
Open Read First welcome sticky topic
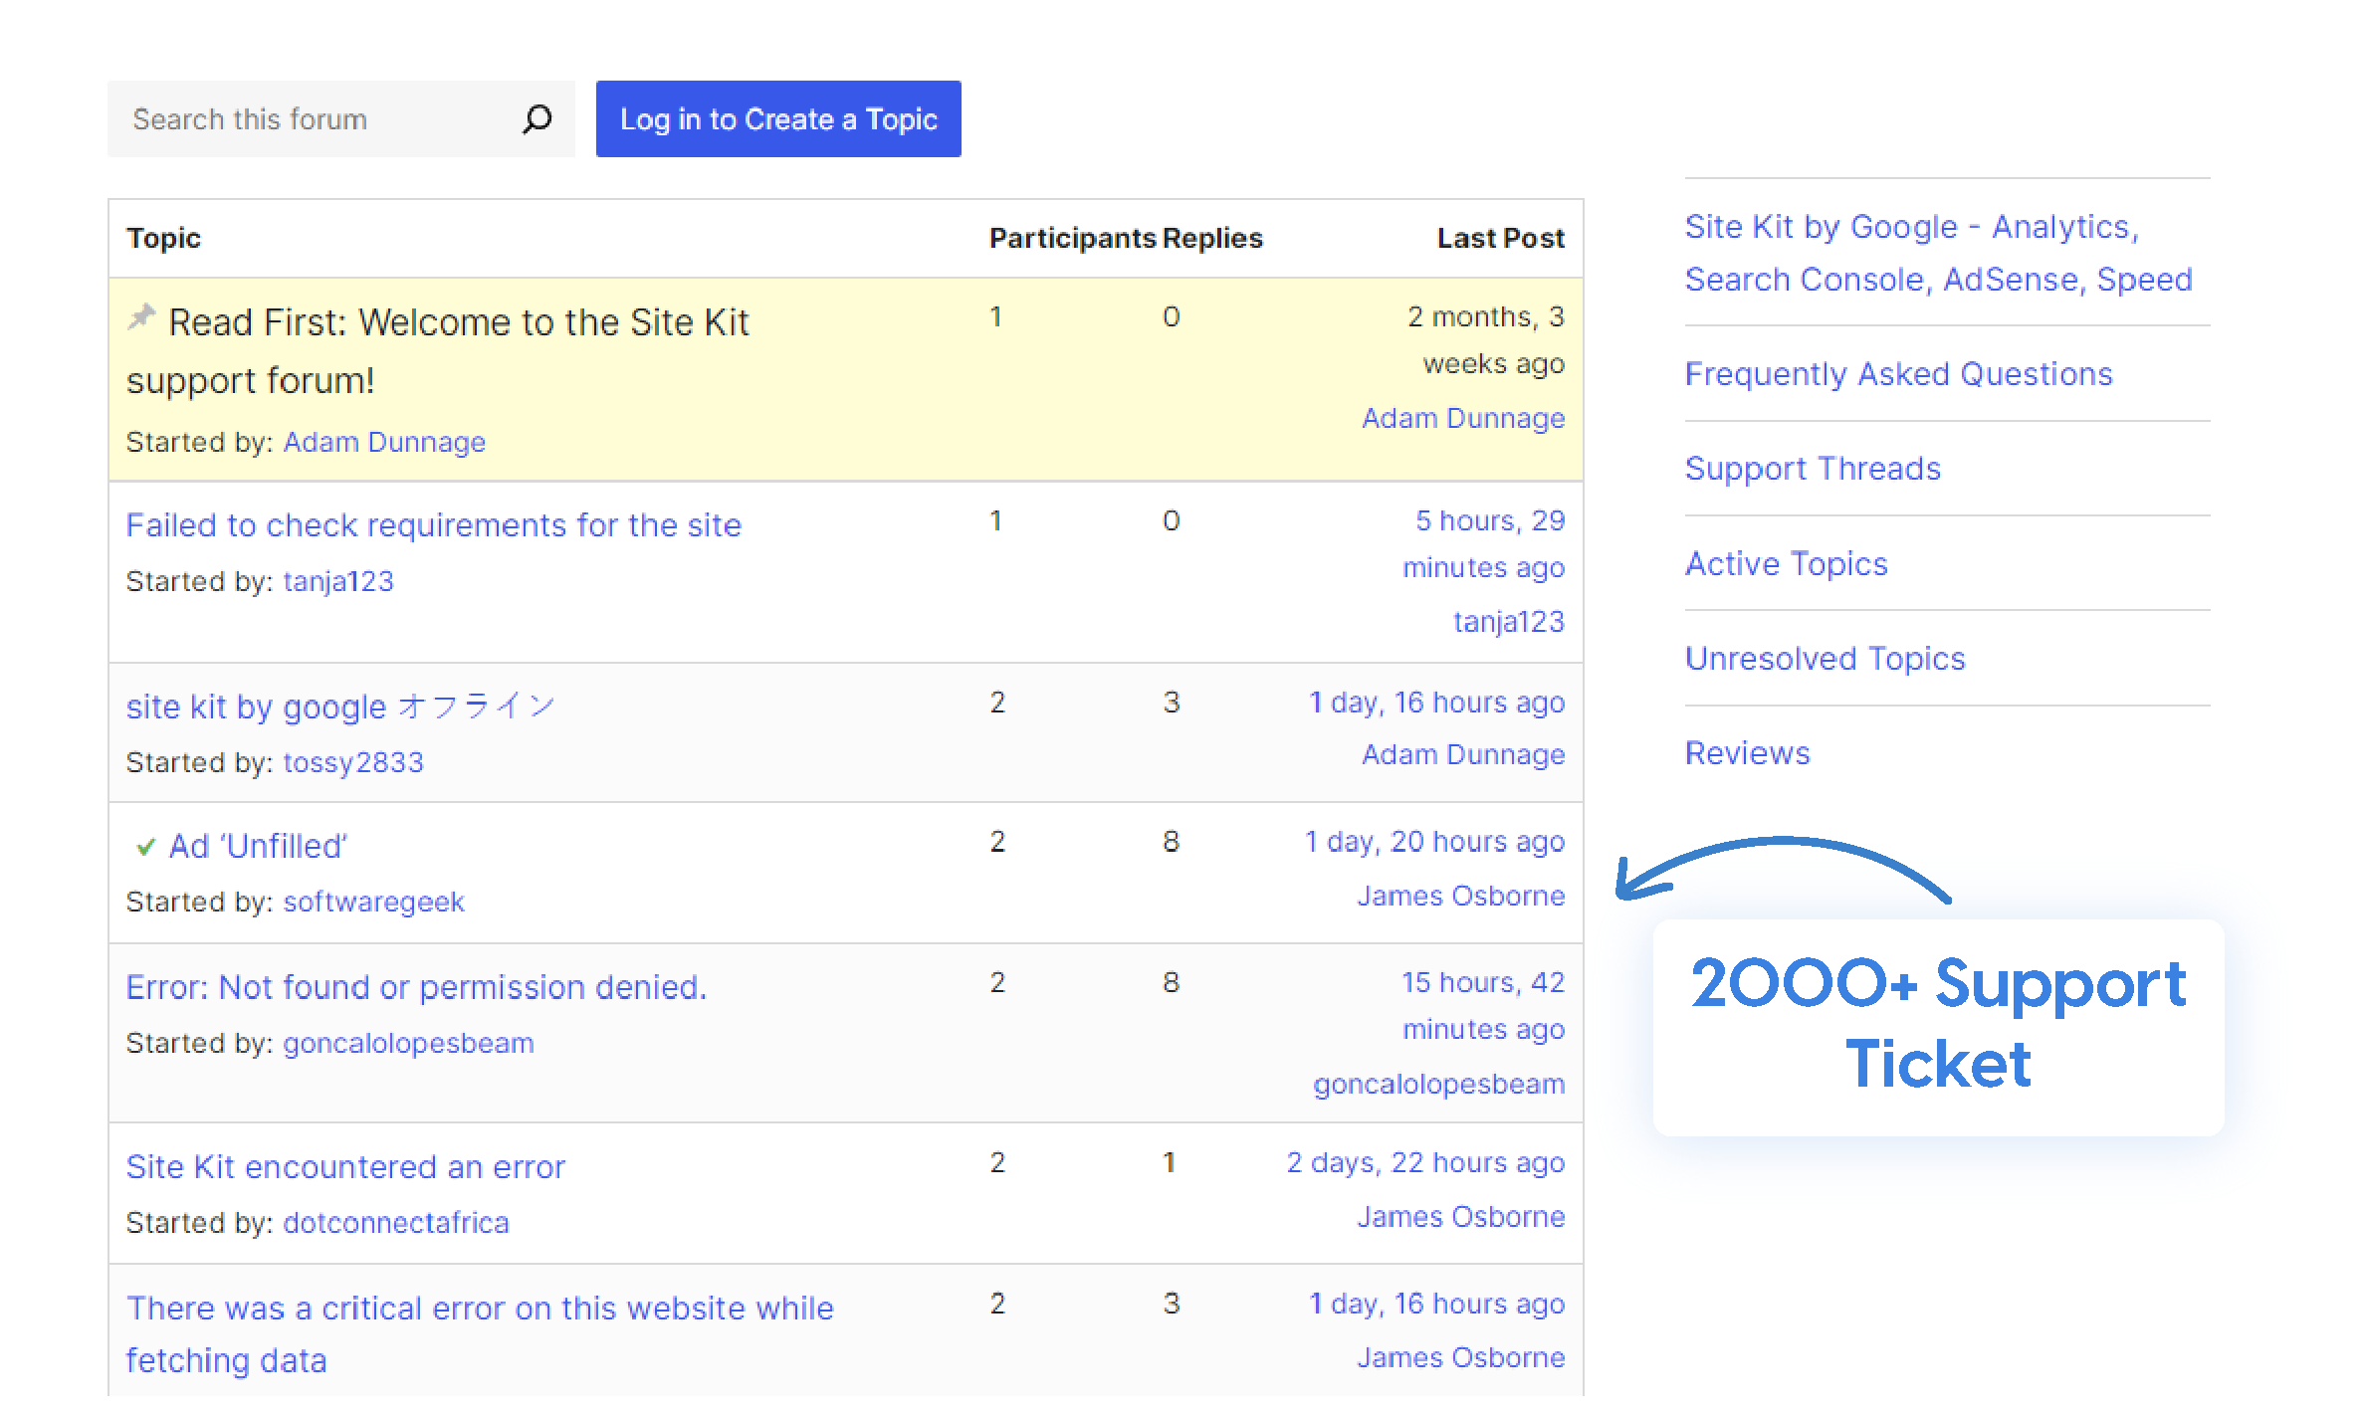458,323
